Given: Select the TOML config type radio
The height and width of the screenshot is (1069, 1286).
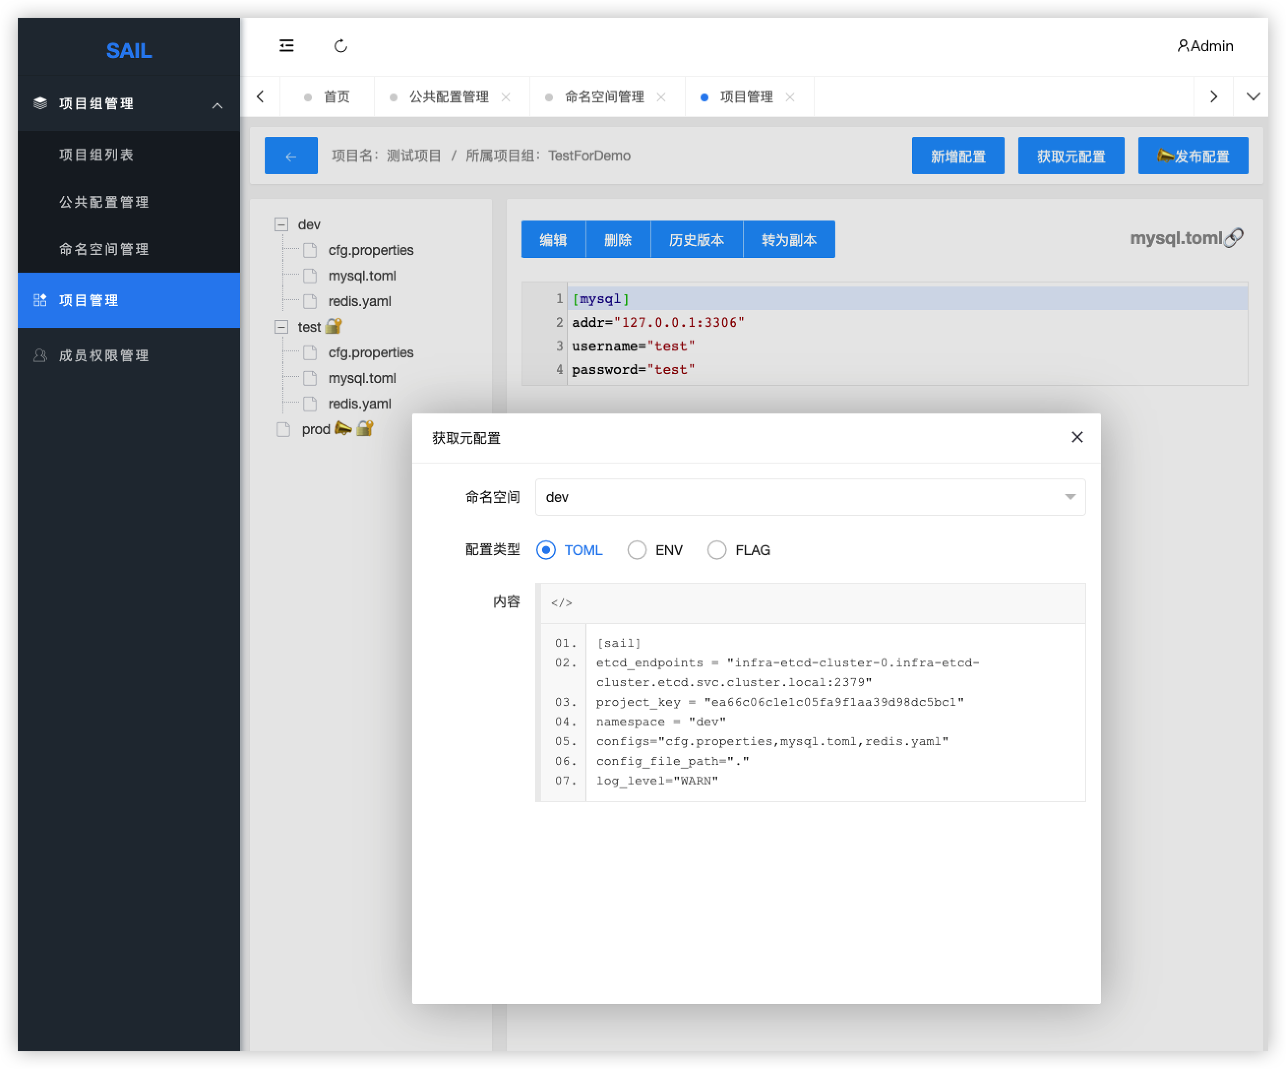Looking at the screenshot, I should [546, 550].
